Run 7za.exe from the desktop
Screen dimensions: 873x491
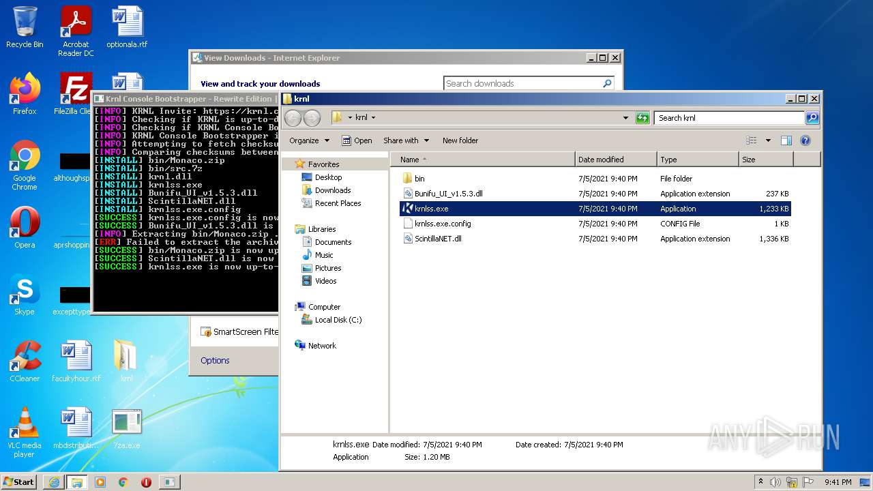point(127,428)
